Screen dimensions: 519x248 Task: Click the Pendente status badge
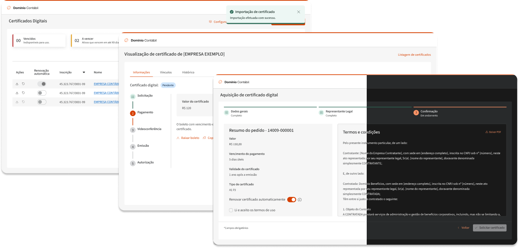coord(168,85)
